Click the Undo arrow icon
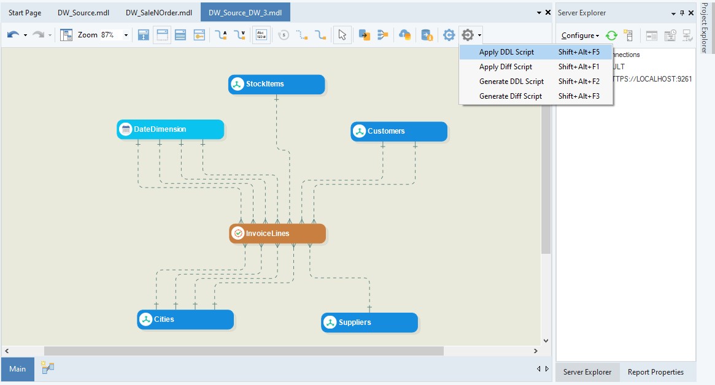 tap(13, 36)
